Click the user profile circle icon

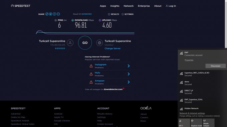[x=70, y=43]
